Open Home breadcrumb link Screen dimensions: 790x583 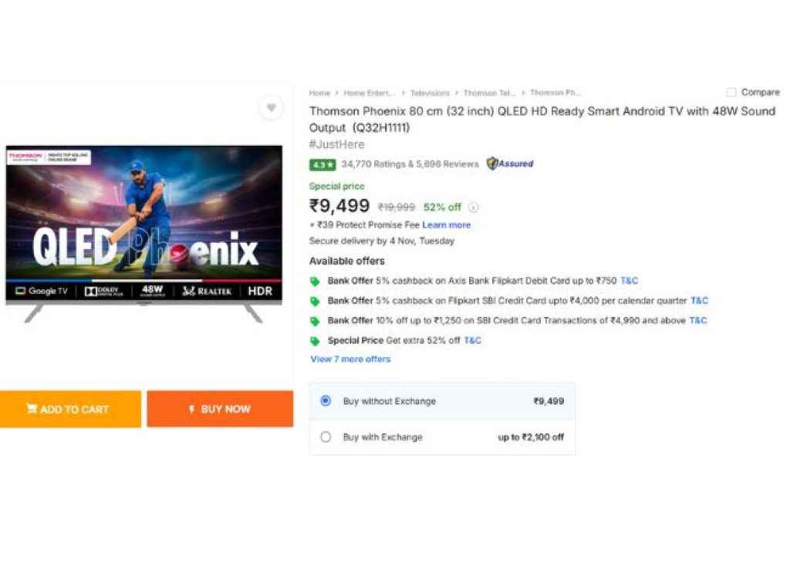pyautogui.click(x=319, y=93)
